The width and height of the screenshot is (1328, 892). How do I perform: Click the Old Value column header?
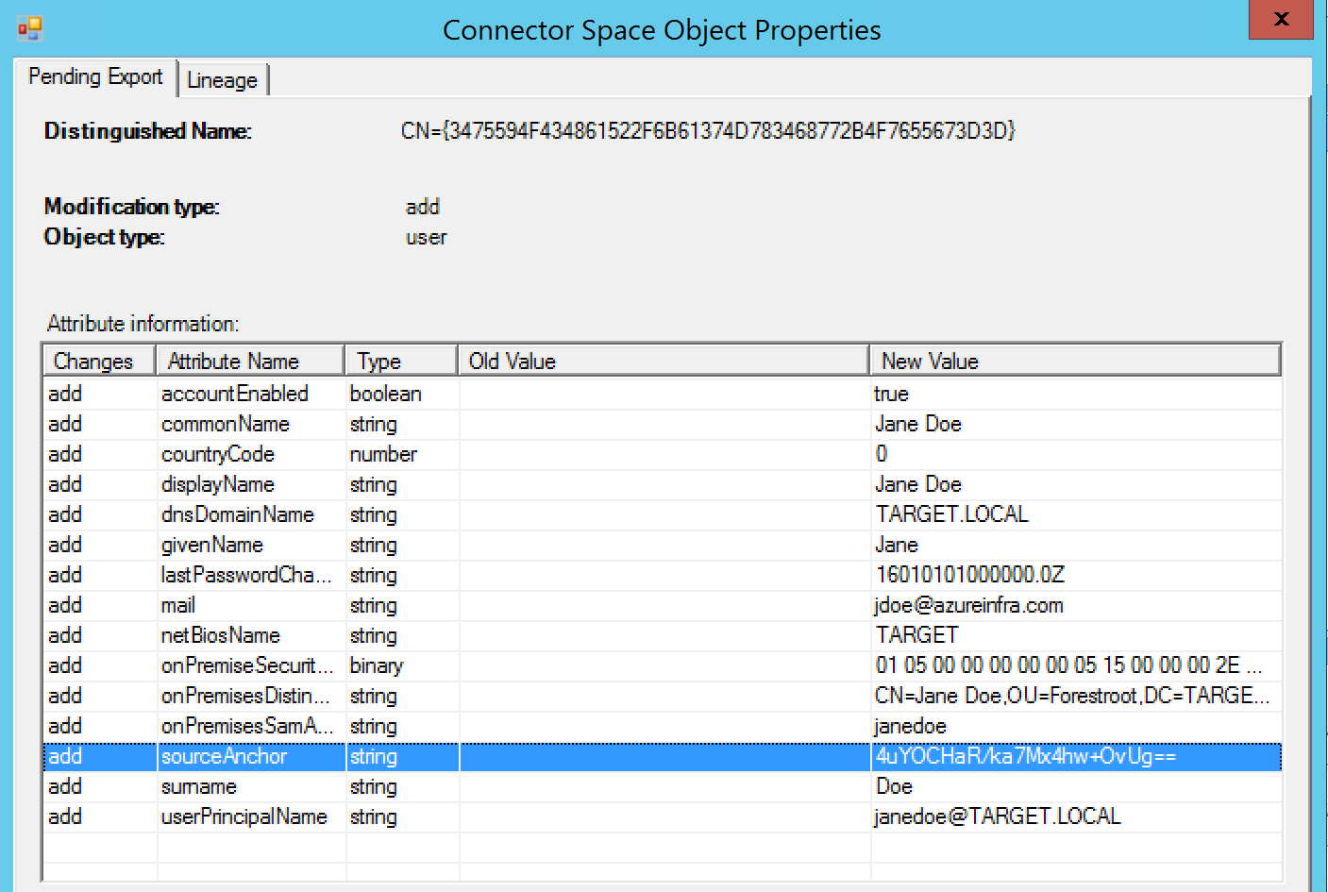pyautogui.click(x=510, y=360)
